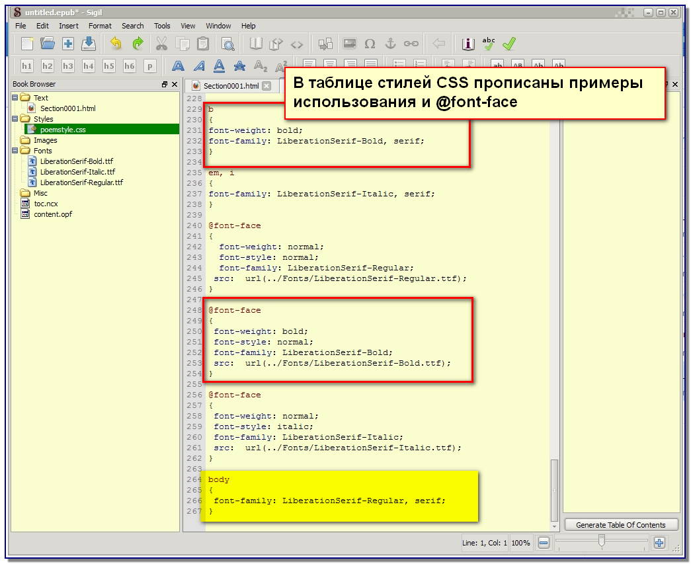691x564 pixels.
Task: Click Generate Table Of Contents button
Action: pos(620,525)
